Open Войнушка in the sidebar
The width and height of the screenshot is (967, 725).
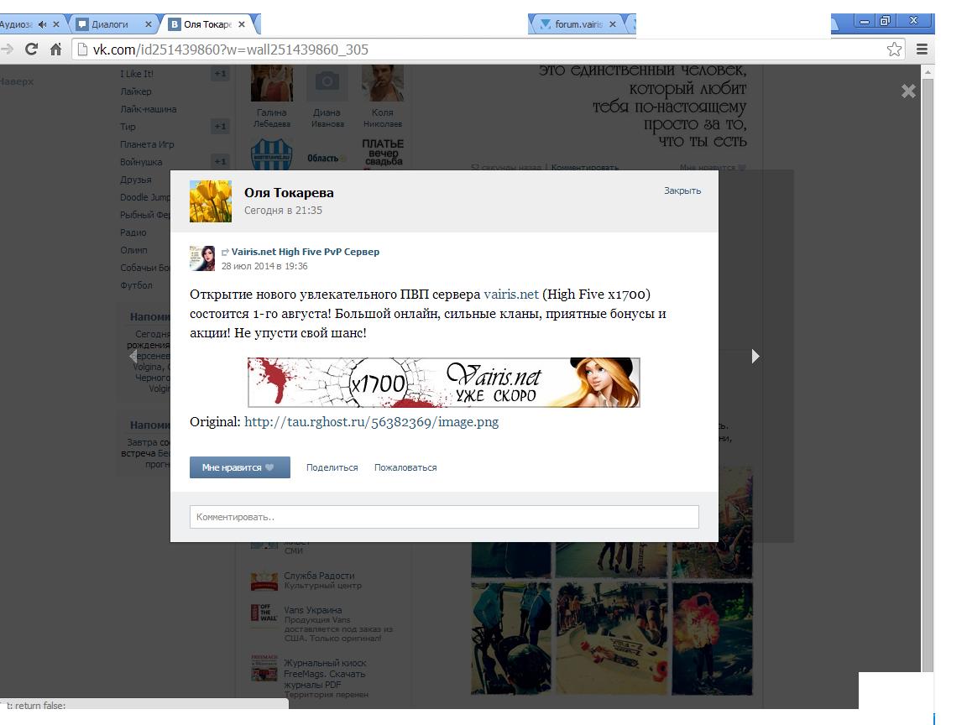141,162
